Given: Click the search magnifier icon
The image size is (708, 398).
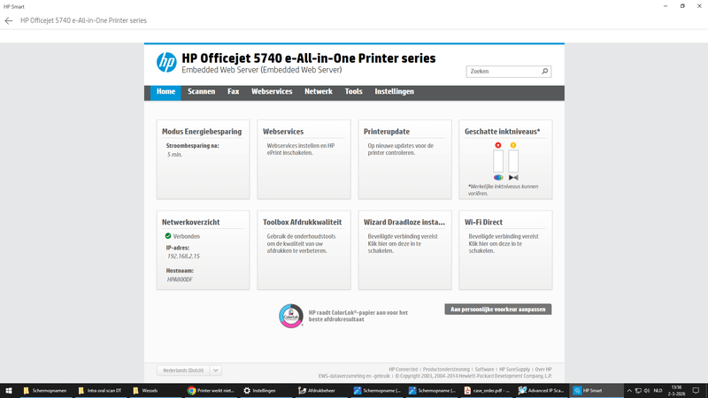Looking at the screenshot, I should point(544,72).
